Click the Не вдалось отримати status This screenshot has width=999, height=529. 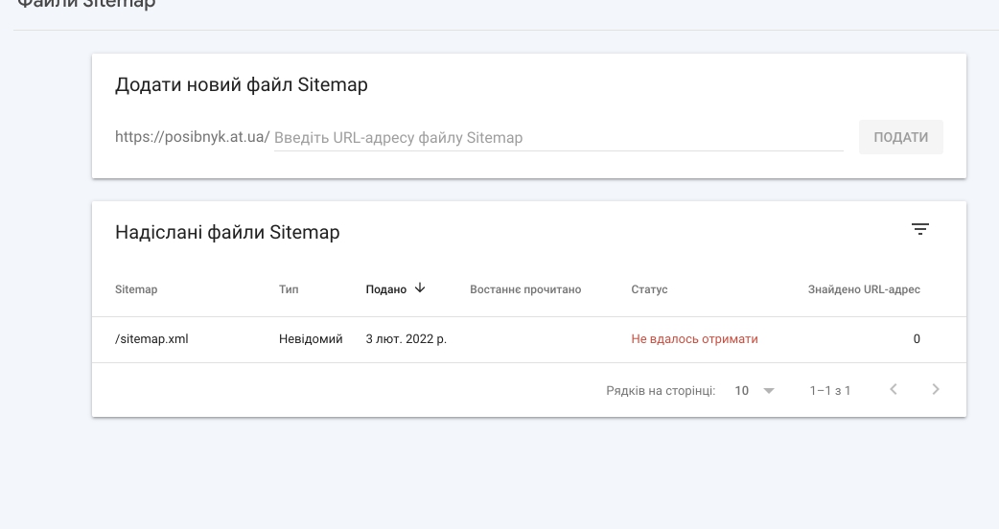[694, 339]
